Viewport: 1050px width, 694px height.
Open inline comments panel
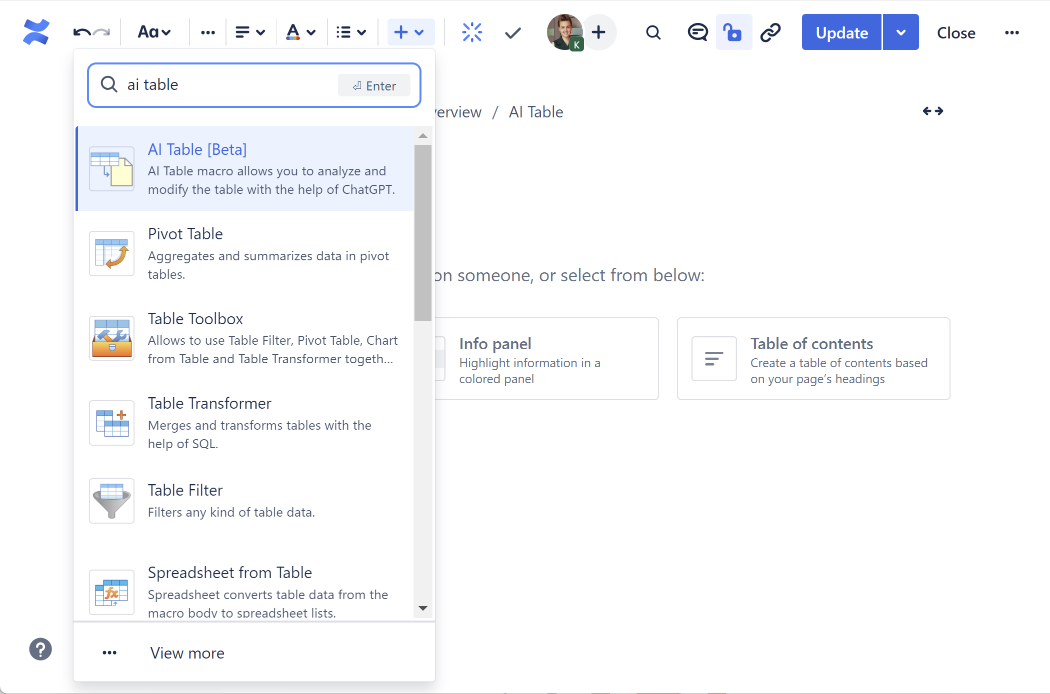[x=697, y=33]
